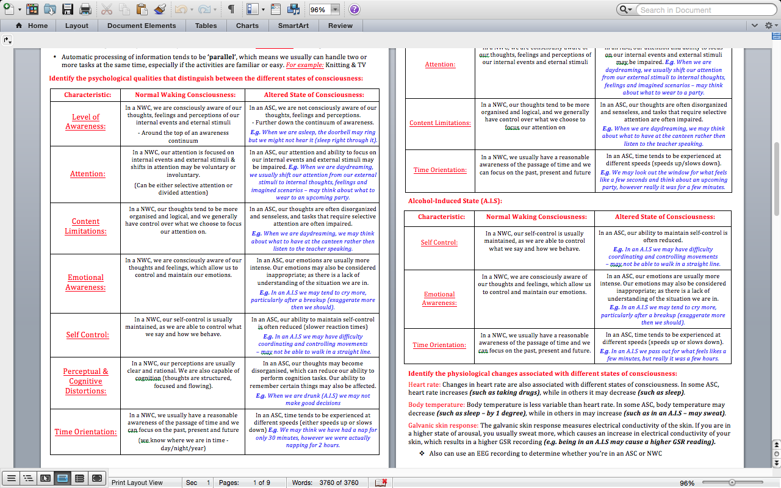The height and width of the screenshot is (488, 781).
Task: Open the Toolbox icon
Action: (x=275, y=9)
